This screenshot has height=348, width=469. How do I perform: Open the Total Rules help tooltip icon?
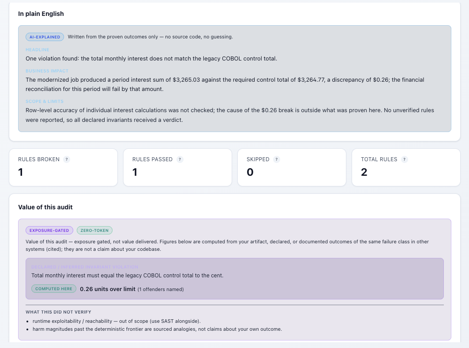click(405, 159)
